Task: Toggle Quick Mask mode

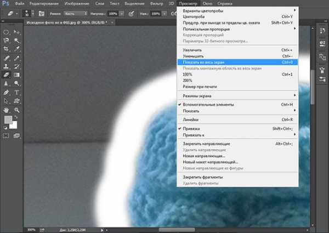Action: [6, 136]
